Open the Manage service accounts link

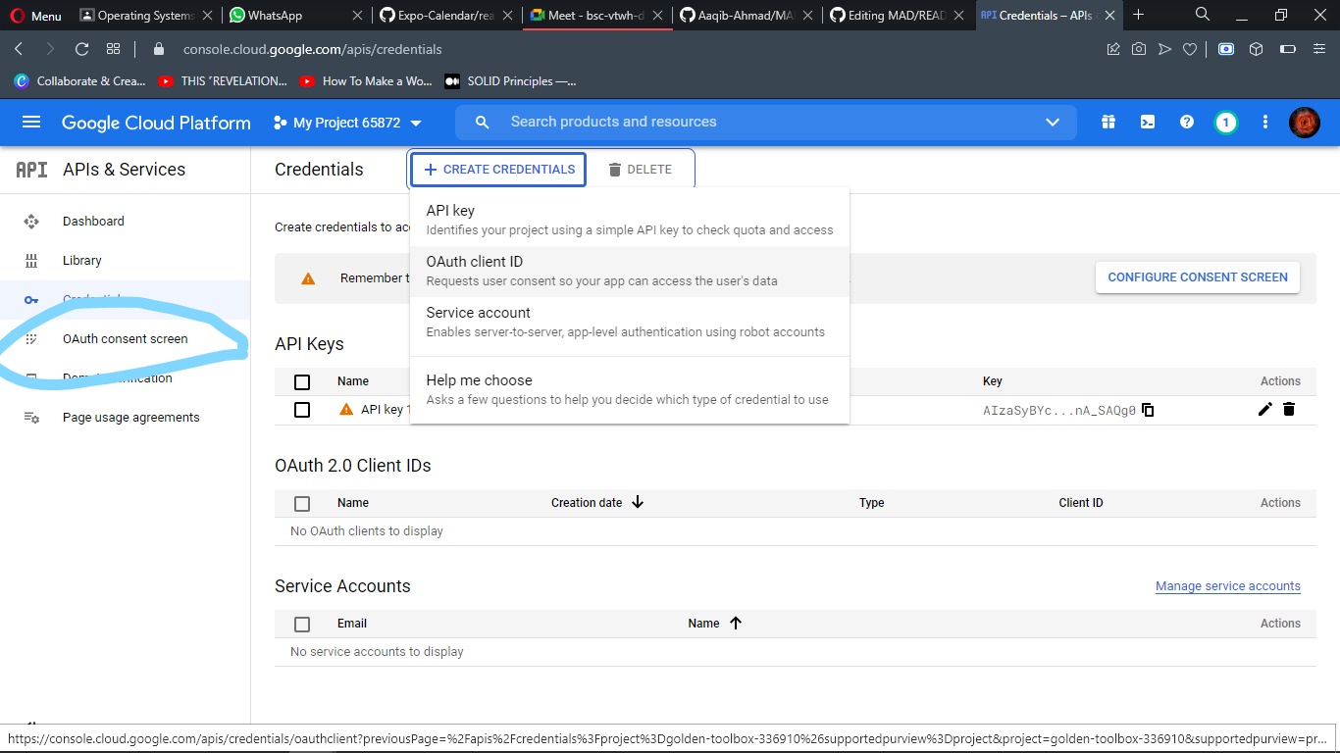point(1228,585)
